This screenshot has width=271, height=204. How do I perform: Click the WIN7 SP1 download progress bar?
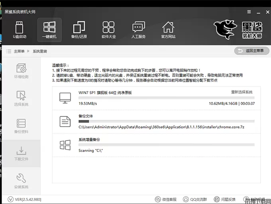167,98
